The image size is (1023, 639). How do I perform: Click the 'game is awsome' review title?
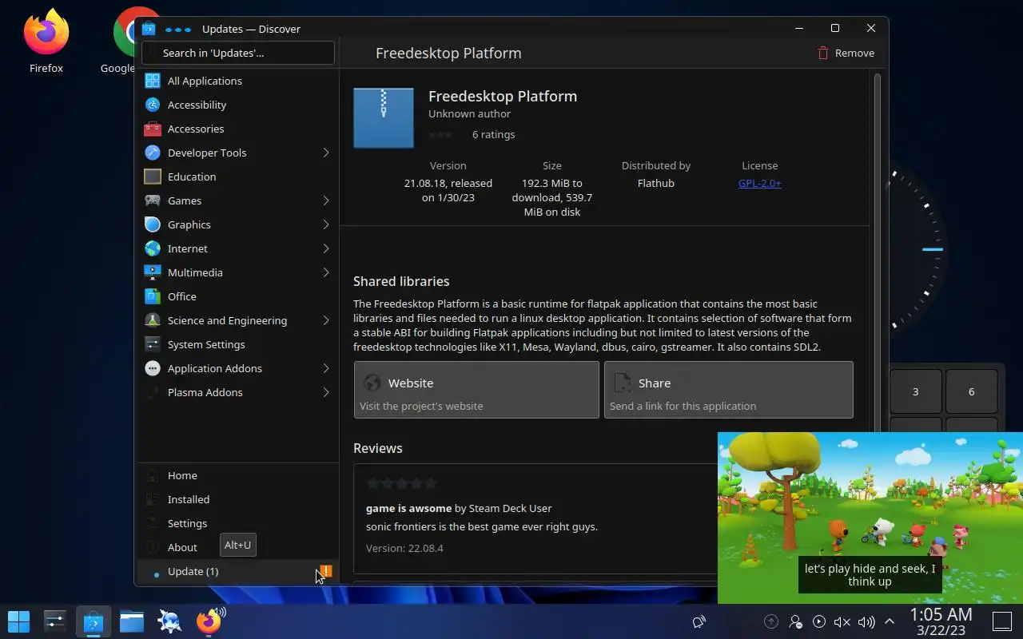pyautogui.click(x=408, y=508)
